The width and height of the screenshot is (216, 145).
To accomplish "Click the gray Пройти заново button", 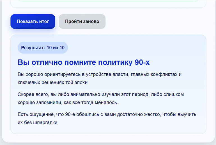I will pyautogui.click(x=82, y=21).
